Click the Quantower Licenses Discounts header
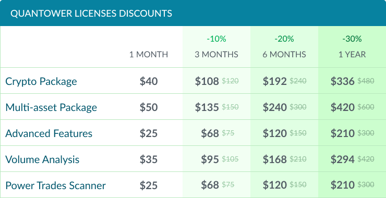The width and height of the screenshot is (386, 198). 91,14
